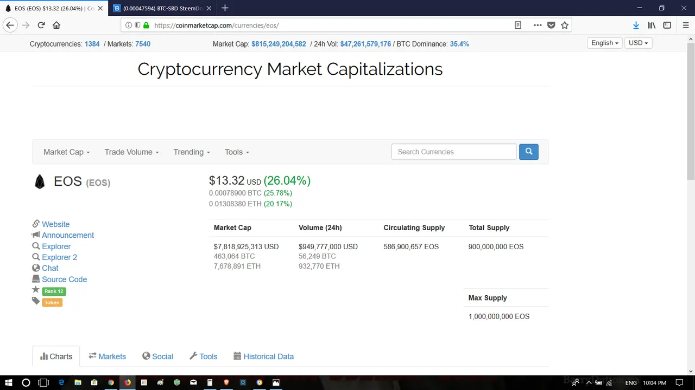The width and height of the screenshot is (695, 390).
Task: Open the Photos app from taskbar
Action: coord(276,382)
